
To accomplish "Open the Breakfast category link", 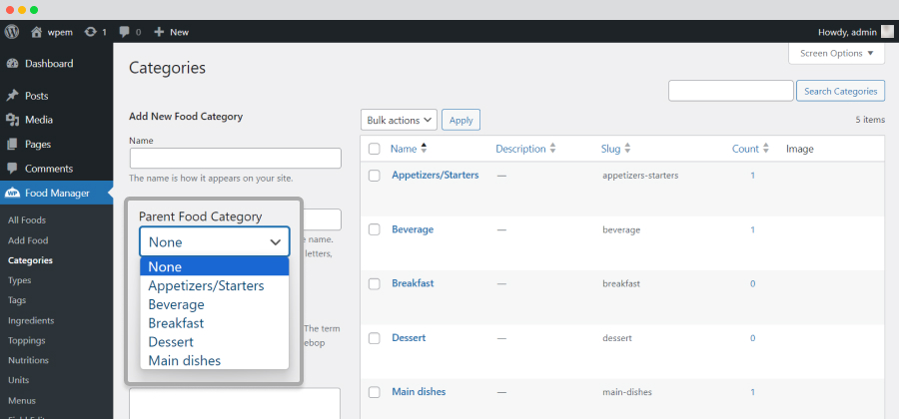I will [x=413, y=283].
